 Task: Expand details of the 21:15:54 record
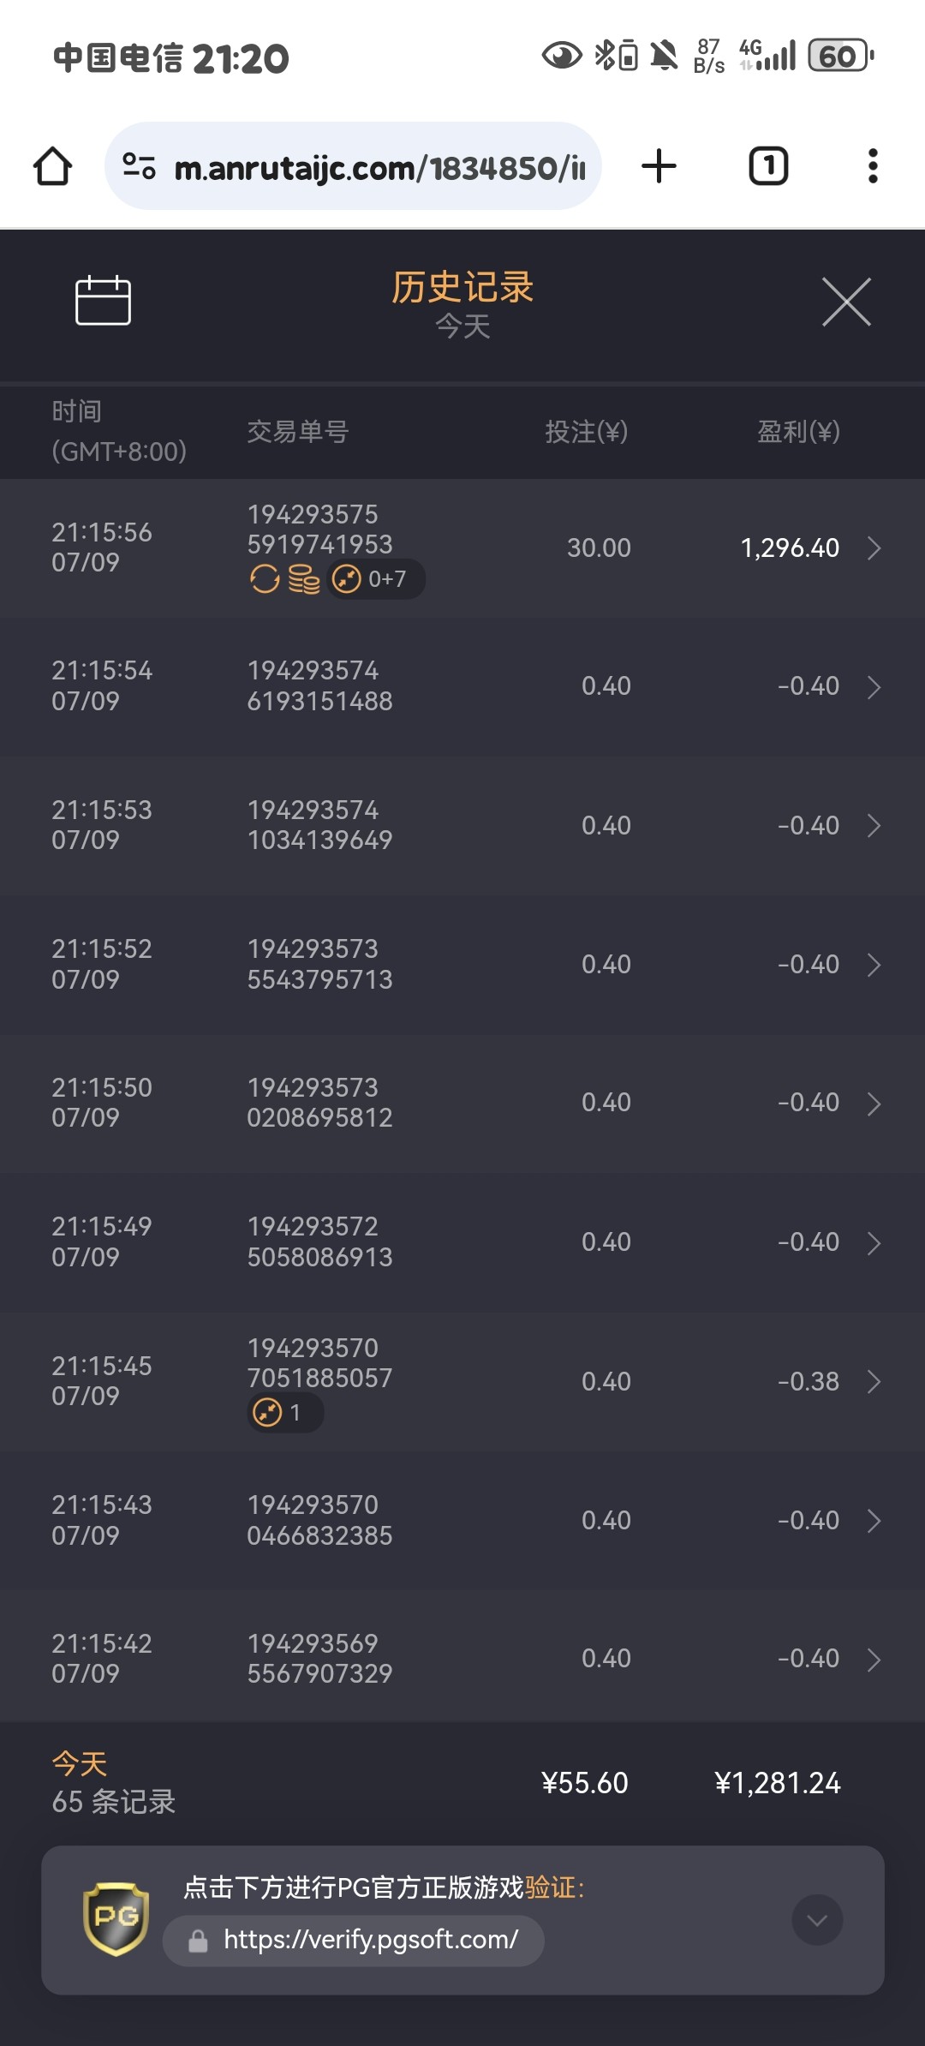tap(874, 687)
